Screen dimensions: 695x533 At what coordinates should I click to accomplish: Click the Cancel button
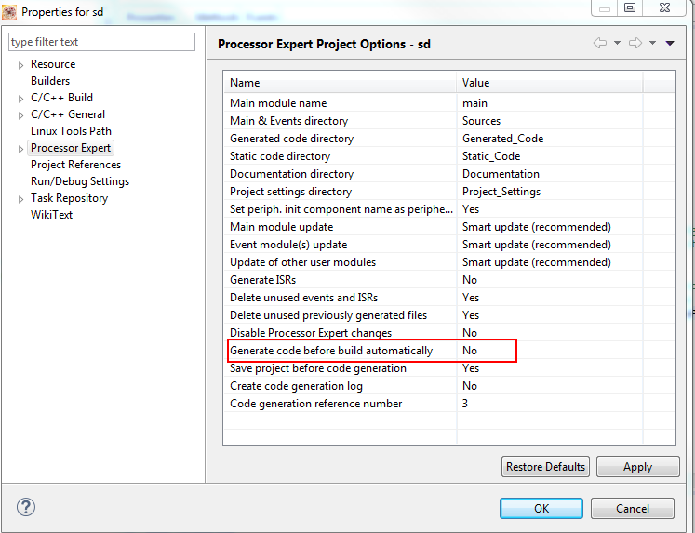point(633,508)
